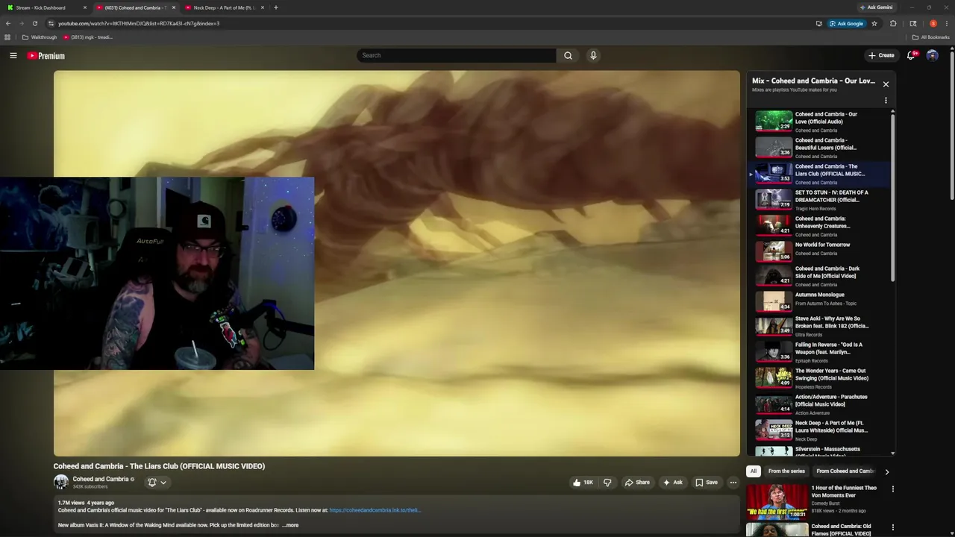Select the From Coheed and Cambria chip
Screen dimensions: 955x537
[x=845, y=471]
